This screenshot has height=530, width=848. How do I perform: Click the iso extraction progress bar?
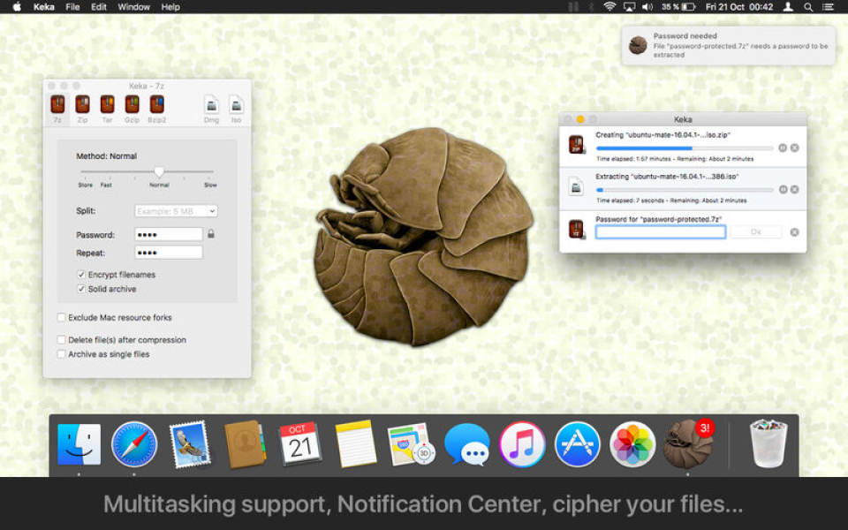point(685,190)
